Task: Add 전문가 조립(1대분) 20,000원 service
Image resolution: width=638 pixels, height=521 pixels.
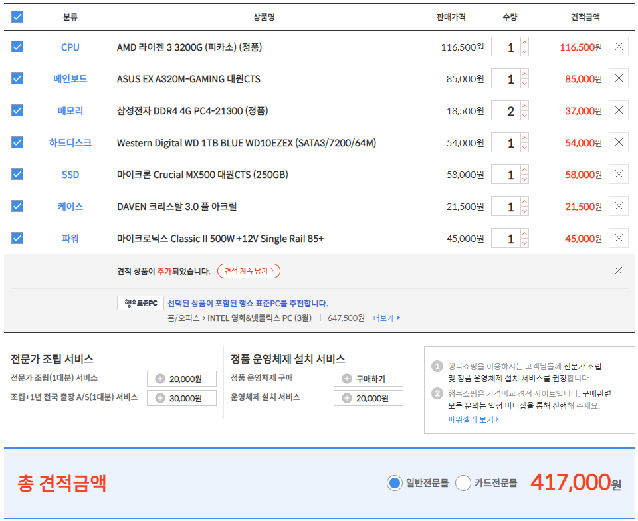Action: (181, 379)
